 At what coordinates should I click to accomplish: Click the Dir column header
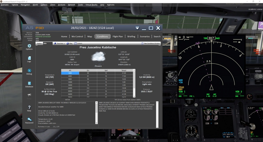[x=88, y=70]
